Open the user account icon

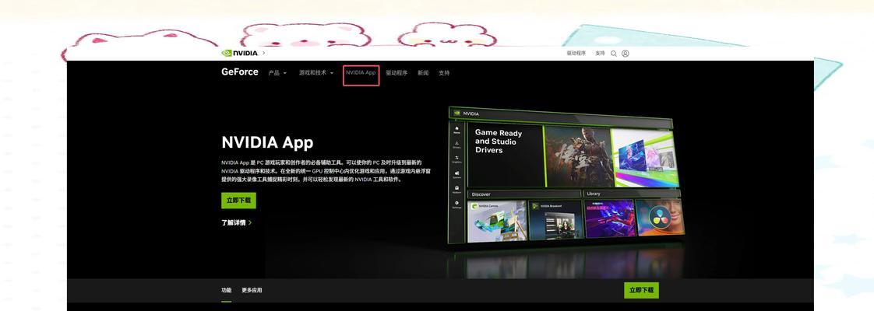point(626,54)
